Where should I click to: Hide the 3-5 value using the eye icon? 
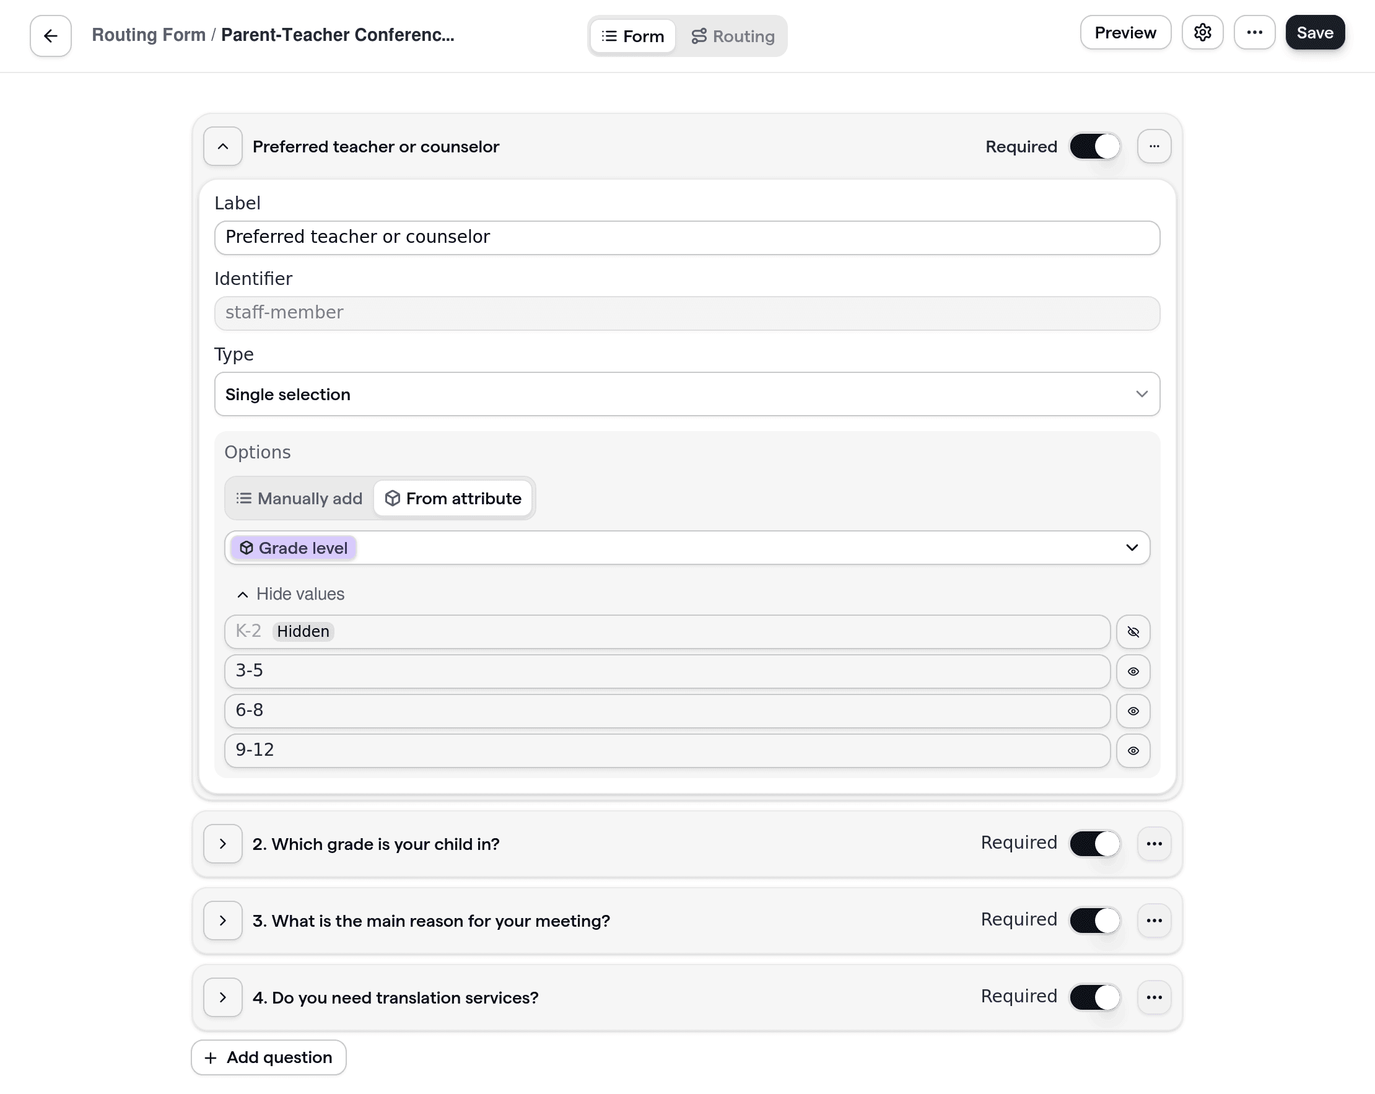point(1132,671)
